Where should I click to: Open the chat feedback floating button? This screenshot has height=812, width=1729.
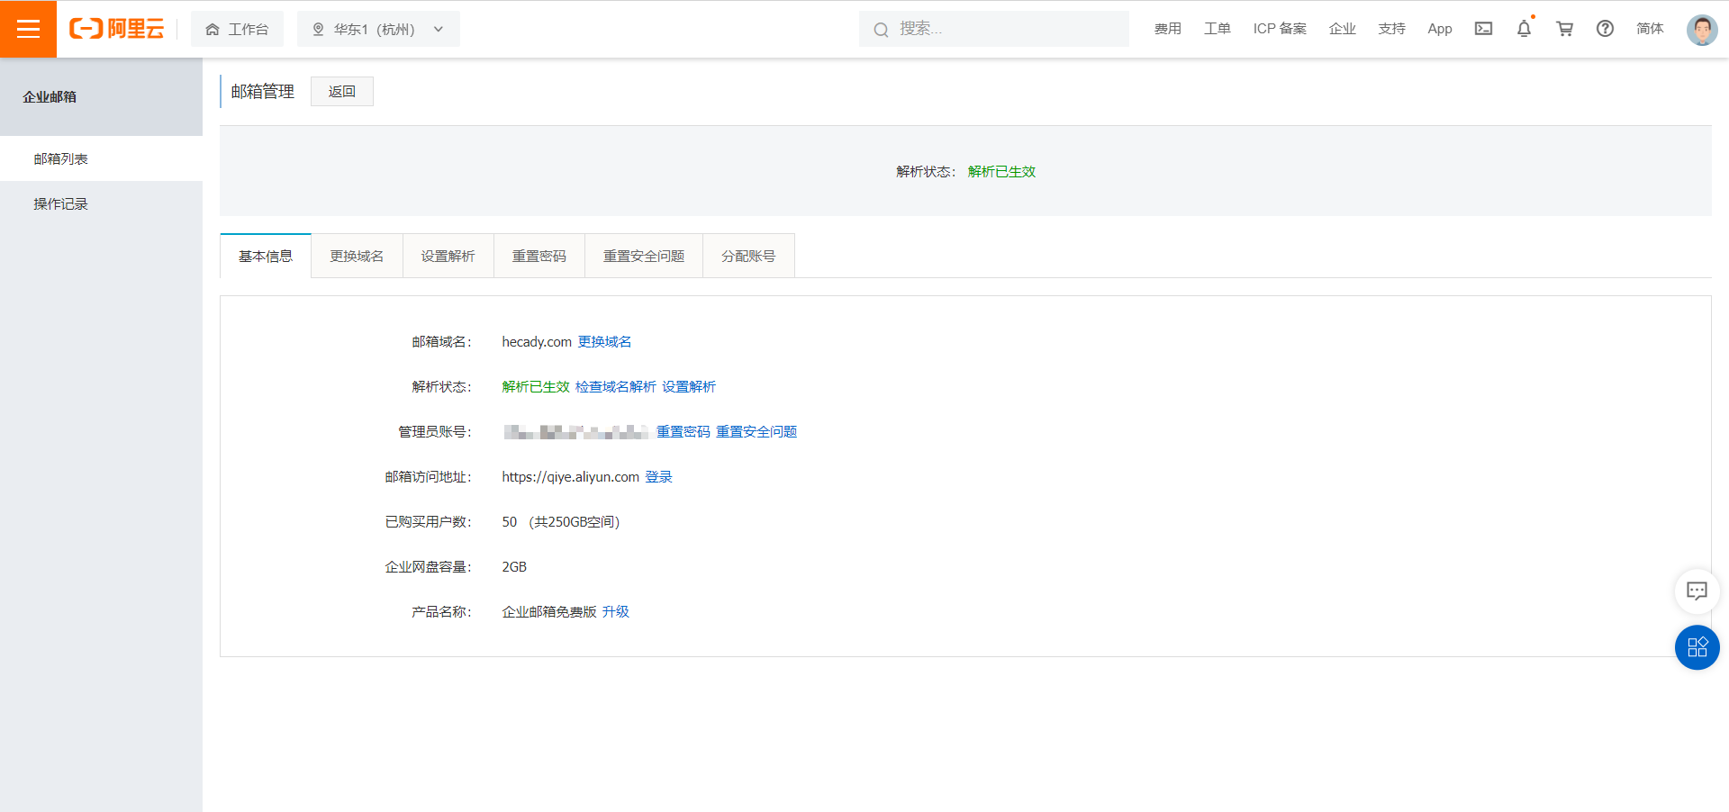coord(1697,591)
